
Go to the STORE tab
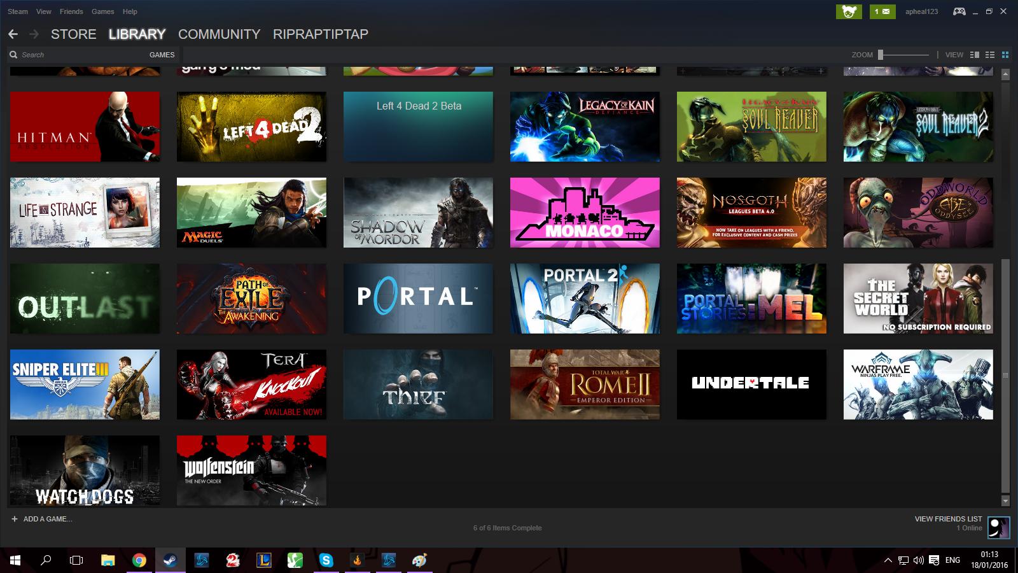[x=74, y=34]
